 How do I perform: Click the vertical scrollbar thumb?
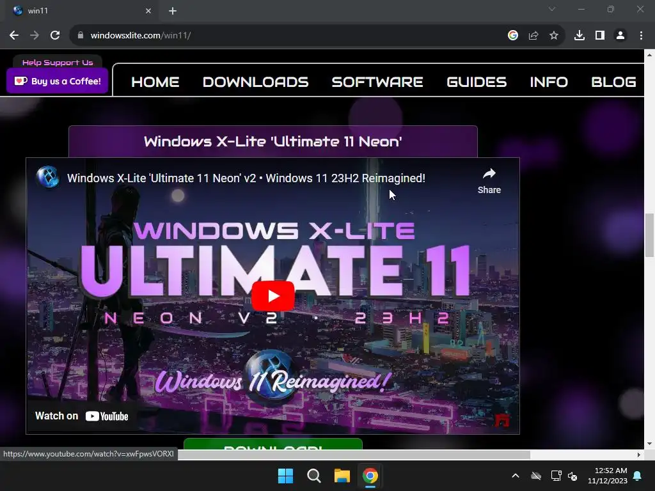point(650,235)
